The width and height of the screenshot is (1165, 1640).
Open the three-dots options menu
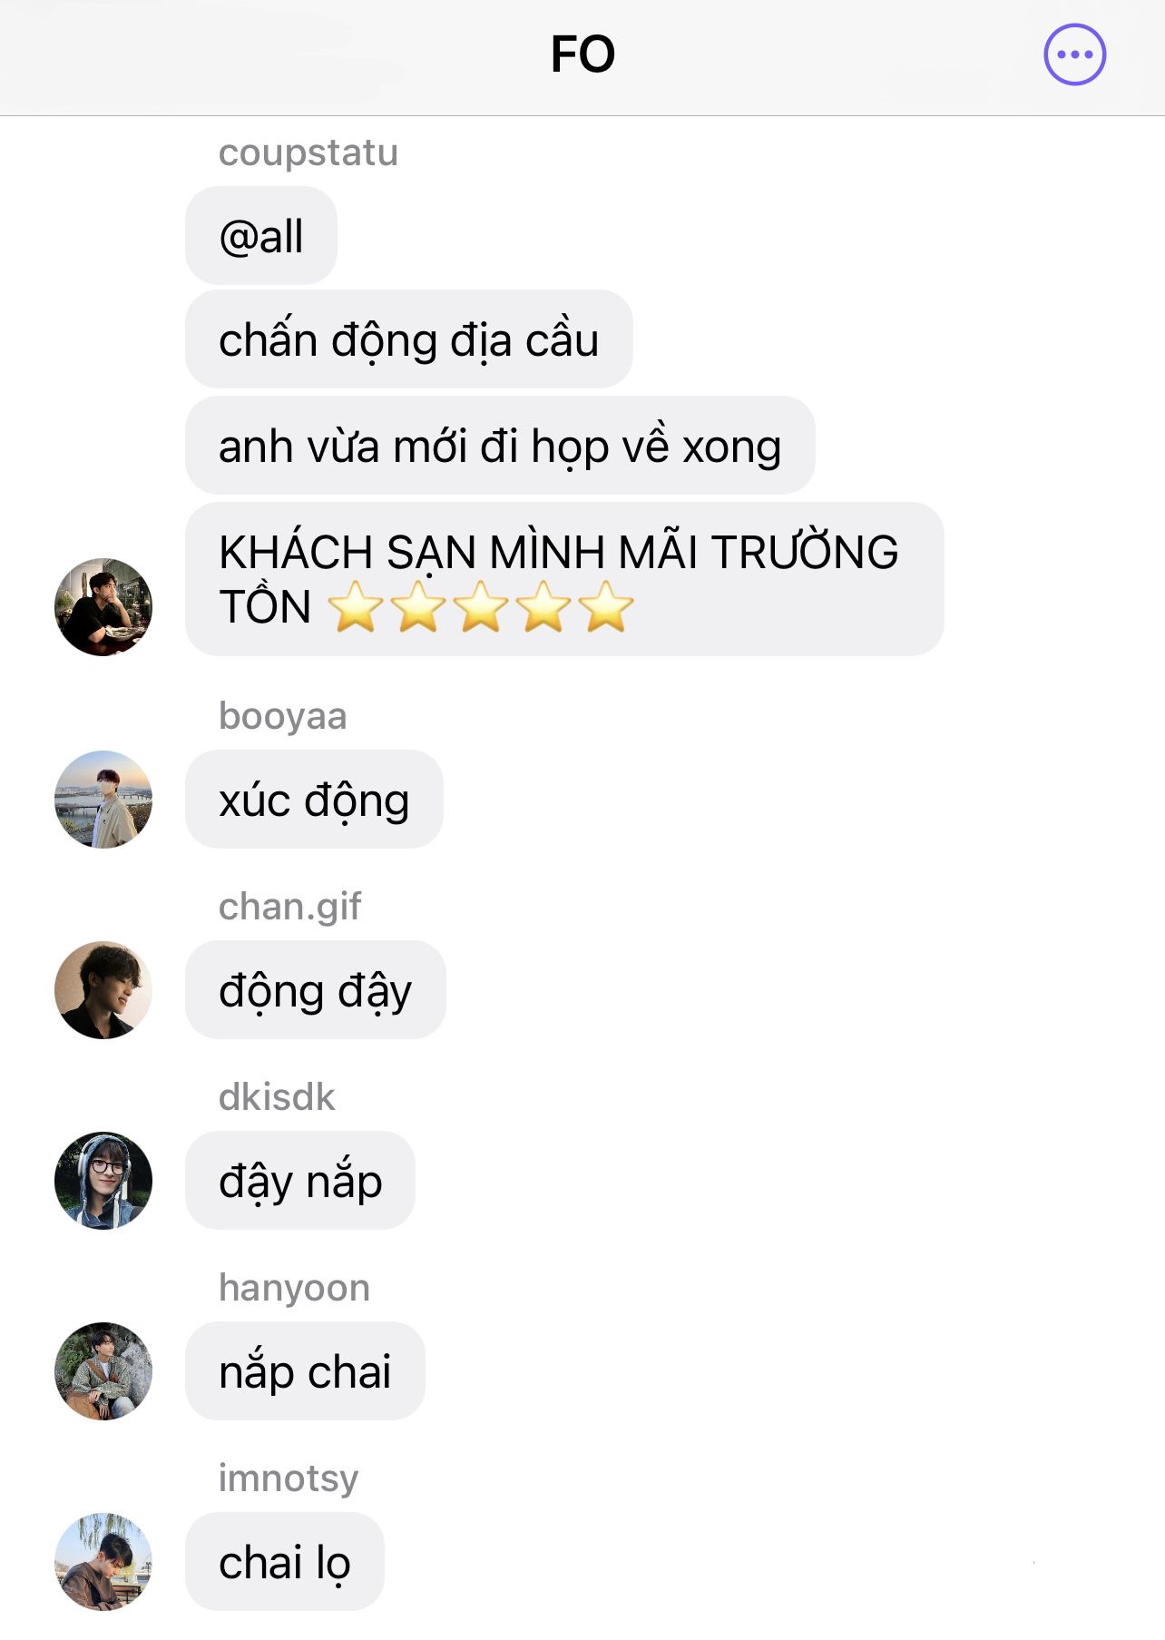pos(1074,54)
